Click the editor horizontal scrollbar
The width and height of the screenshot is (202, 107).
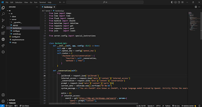coord(93,103)
